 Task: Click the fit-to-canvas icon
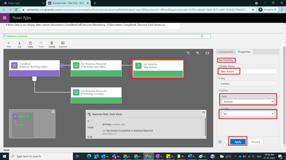coord(207,53)
